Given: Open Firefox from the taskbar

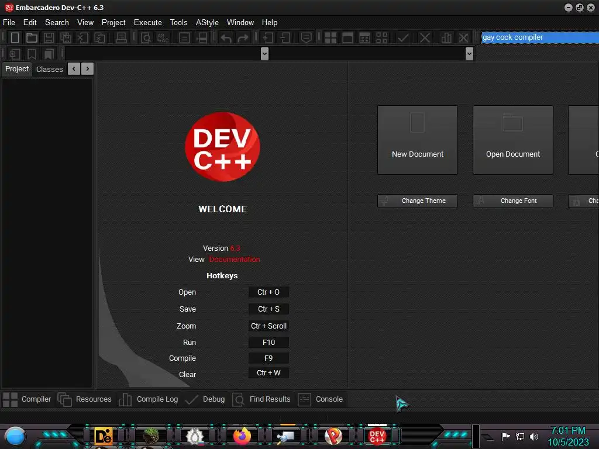Looking at the screenshot, I should coord(242,436).
